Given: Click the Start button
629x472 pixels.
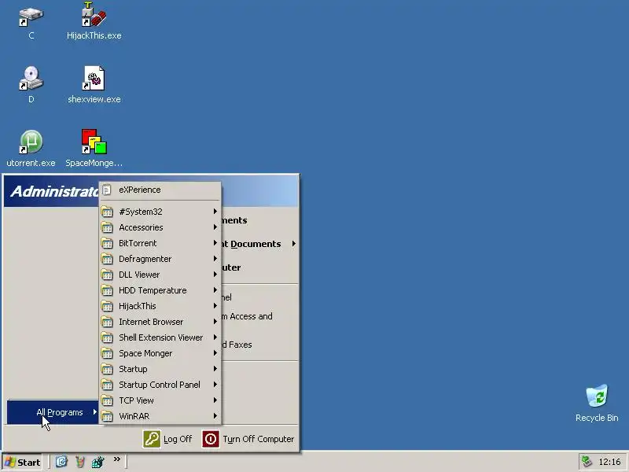Looking at the screenshot, I should pyautogui.click(x=23, y=462).
